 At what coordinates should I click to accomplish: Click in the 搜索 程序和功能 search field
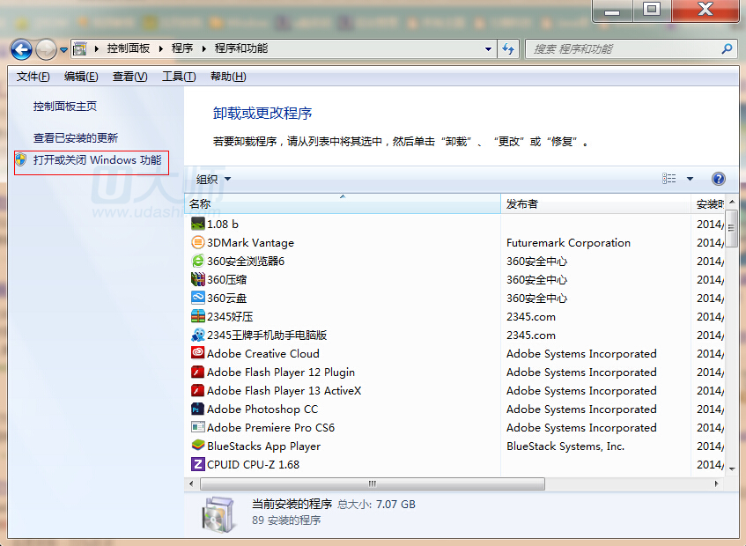point(621,49)
